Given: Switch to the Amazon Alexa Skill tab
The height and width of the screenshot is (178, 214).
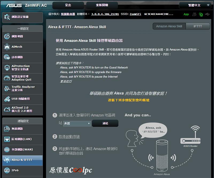Looking at the screenshot, I should [169, 26].
